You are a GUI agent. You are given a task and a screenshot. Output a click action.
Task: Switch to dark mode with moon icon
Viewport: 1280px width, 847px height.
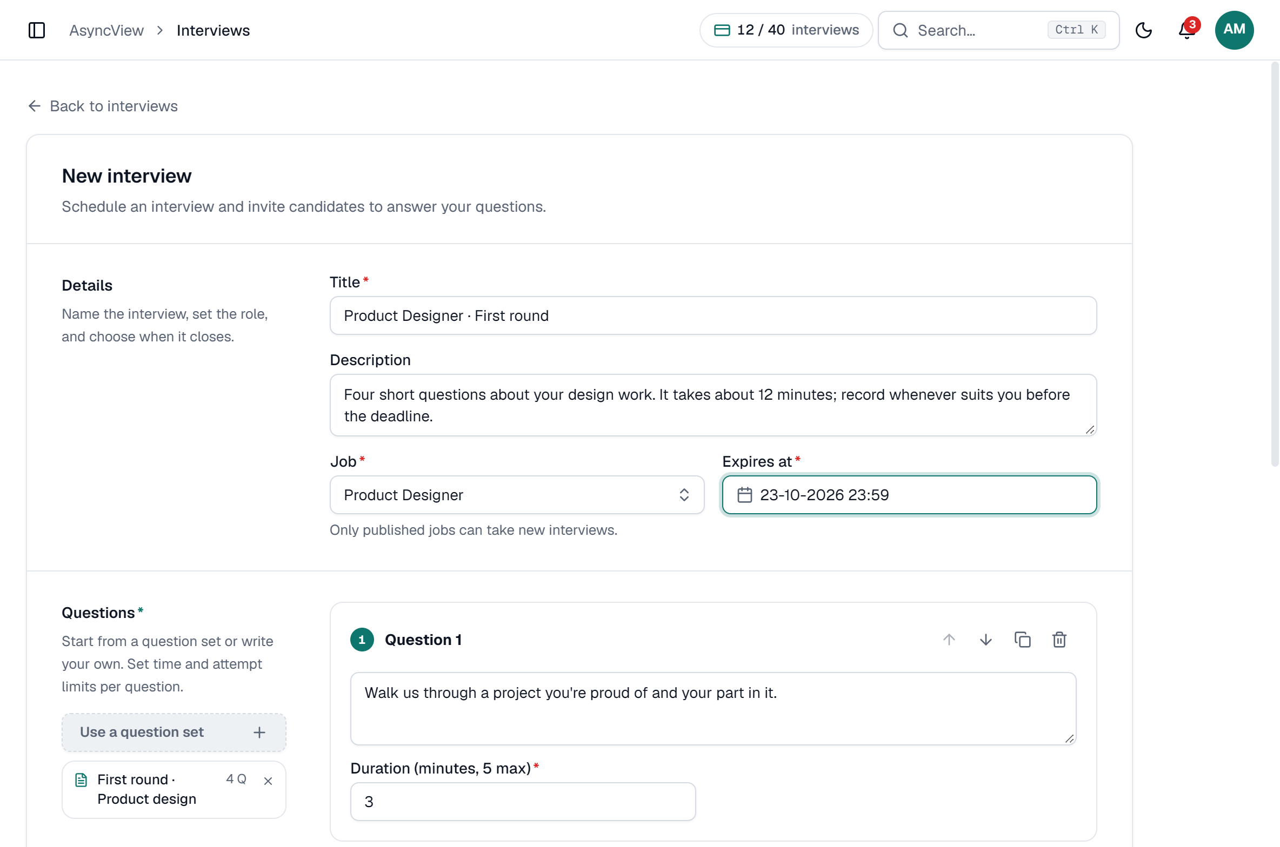tap(1143, 30)
